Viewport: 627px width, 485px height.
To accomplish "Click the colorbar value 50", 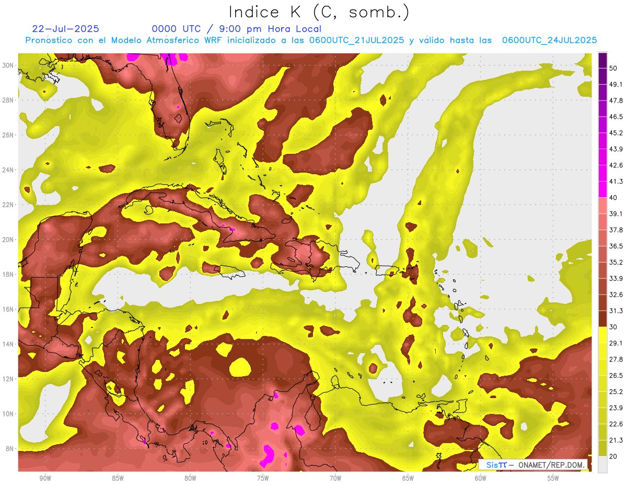I will click(x=614, y=69).
